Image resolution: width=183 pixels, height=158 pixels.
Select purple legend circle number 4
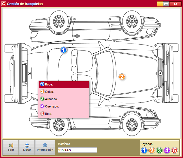167,150
